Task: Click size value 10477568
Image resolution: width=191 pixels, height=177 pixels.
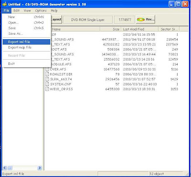Action: [112, 69]
